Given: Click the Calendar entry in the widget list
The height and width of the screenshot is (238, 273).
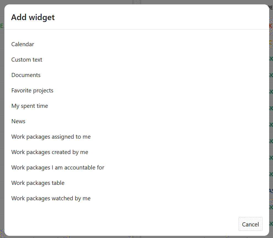Looking at the screenshot, I should 23,44.
